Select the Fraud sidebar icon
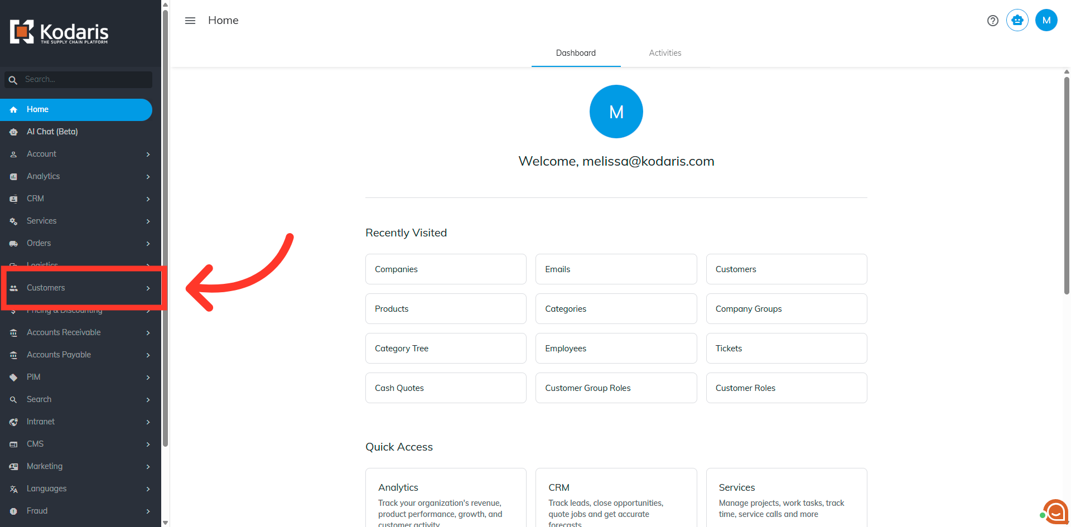The width and height of the screenshot is (1071, 527). [x=13, y=511]
